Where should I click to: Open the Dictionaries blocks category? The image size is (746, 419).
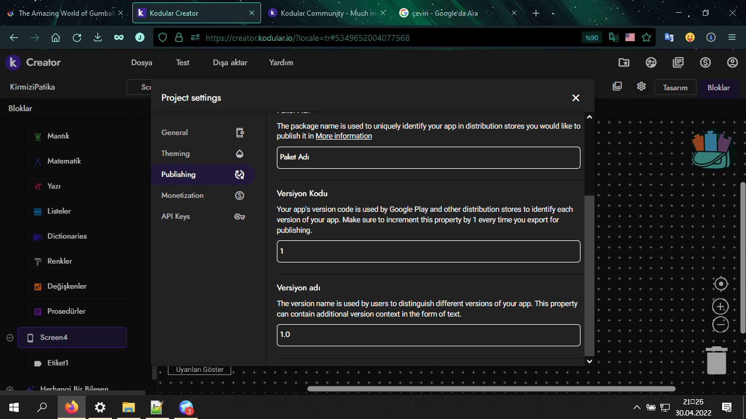(79, 236)
